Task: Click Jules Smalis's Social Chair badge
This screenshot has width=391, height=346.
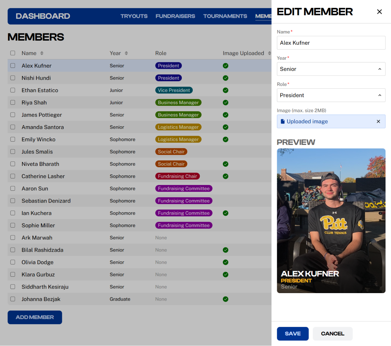Action: pyautogui.click(x=171, y=152)
